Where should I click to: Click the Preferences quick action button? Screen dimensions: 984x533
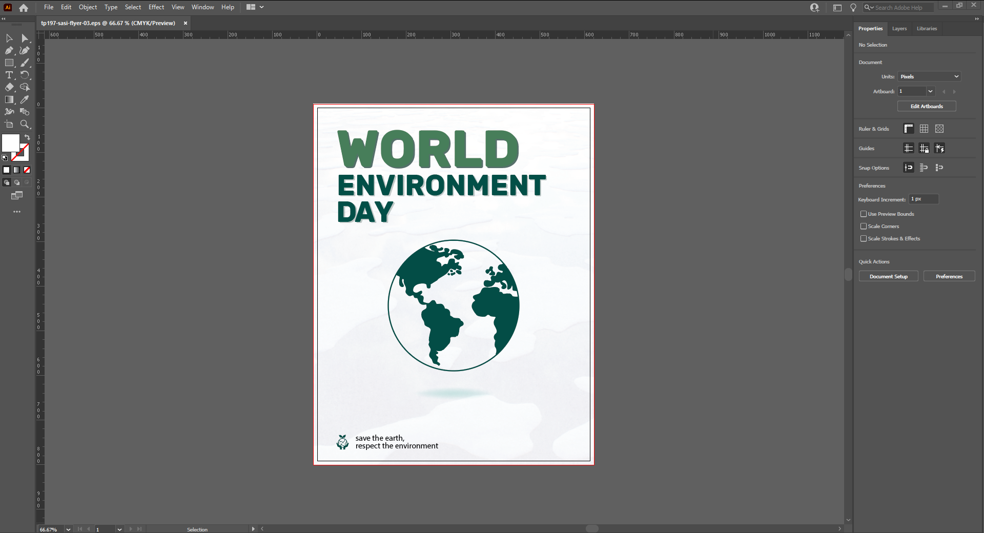click(949, 276)
